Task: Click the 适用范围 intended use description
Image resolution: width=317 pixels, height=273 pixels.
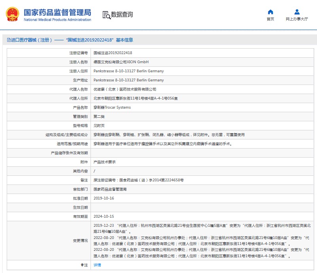Action: click(x=163, y=144)
